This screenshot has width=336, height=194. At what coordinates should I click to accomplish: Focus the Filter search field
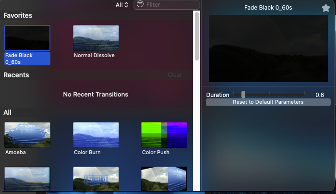167,4
